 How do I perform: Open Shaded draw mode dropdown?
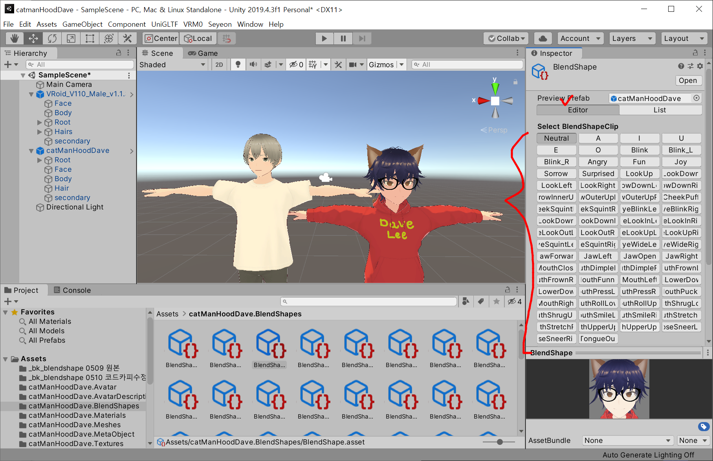click(x=172, y=64)
